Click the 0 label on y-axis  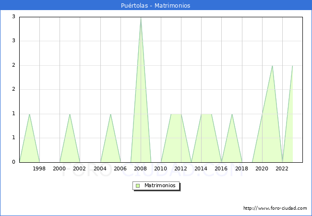[14, 162]
